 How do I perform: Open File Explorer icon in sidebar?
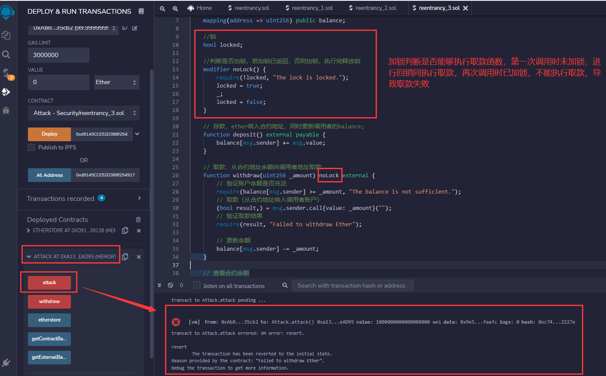tap(6, 36)
